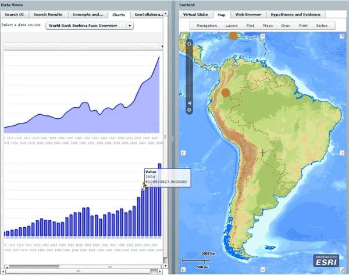Click the ESRI logo badge

tap(326, 260)
